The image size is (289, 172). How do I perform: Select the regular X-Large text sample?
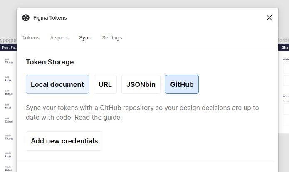tap(9, 138)
